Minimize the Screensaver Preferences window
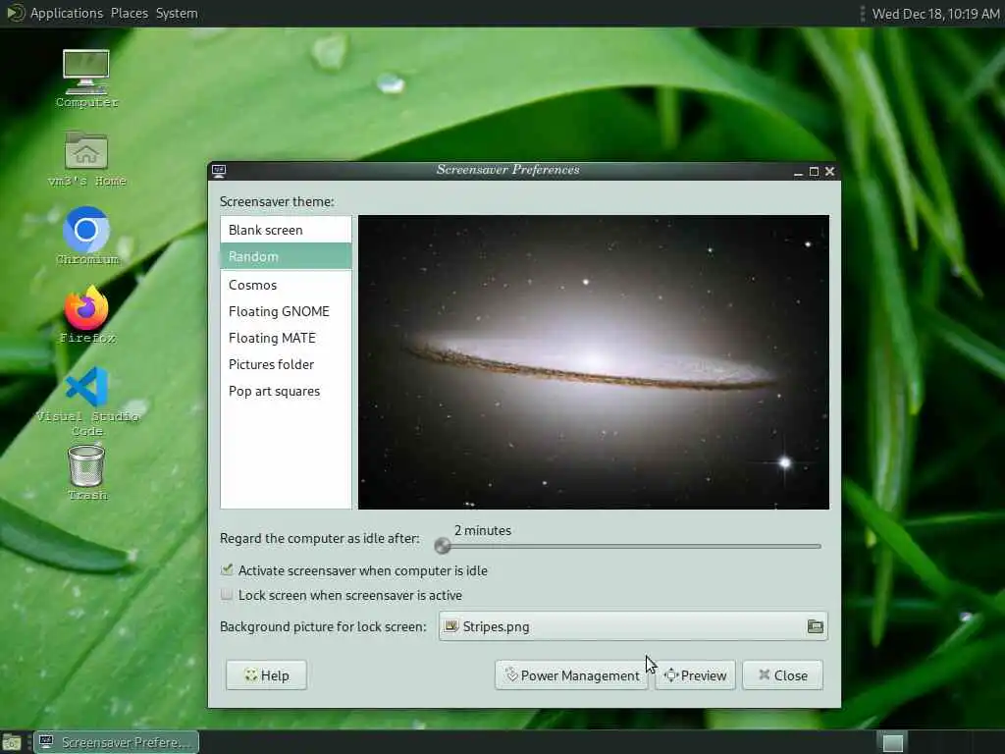Viewport: 1005px width, 754px height. coord(798,172)
